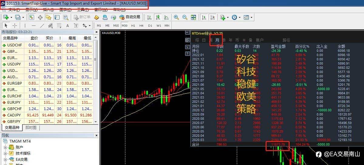Viewport: 364px width, 165px height.
Task: Select the trendline drawing tool
Action: 42,25
